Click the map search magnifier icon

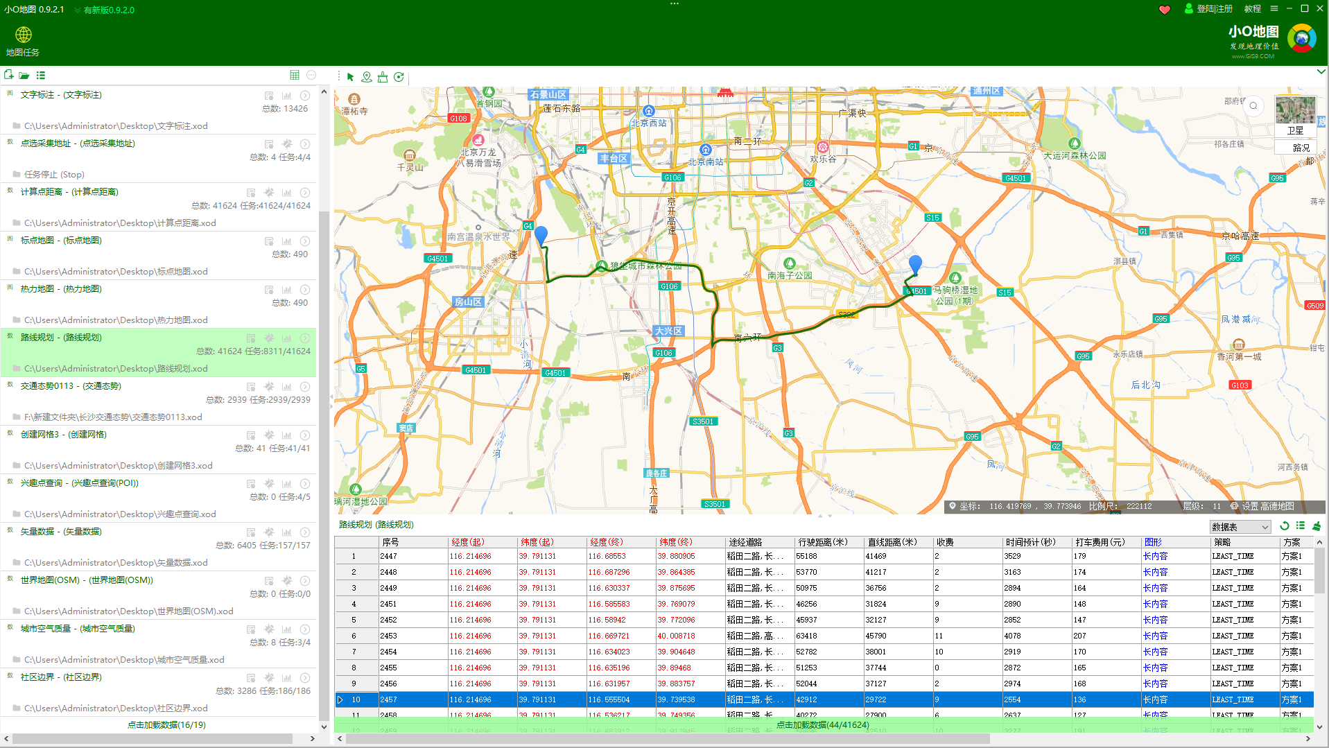(x=1253, y=106)
